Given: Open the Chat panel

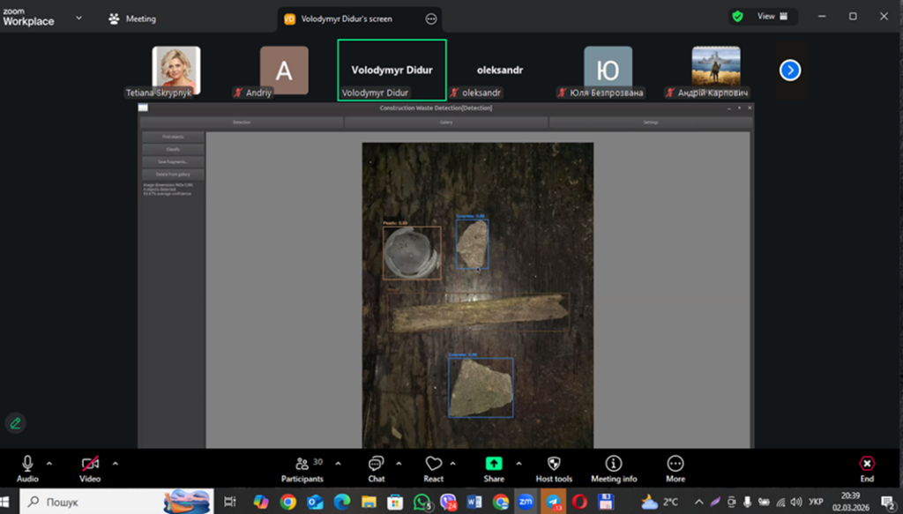Looking at the screenshot, I should pyautogui.click(x=377, y=464).
